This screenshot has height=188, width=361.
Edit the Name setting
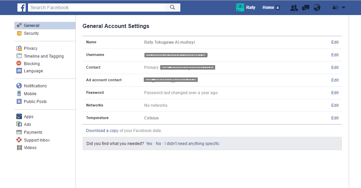[x=335, y=42]
